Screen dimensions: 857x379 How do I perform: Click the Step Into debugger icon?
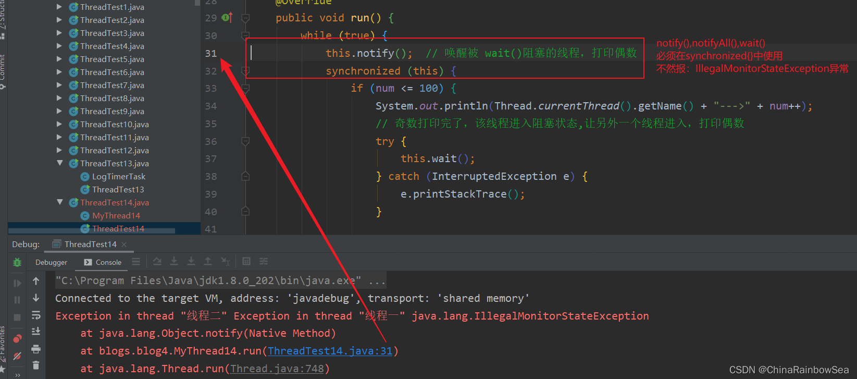click(174, 261)
